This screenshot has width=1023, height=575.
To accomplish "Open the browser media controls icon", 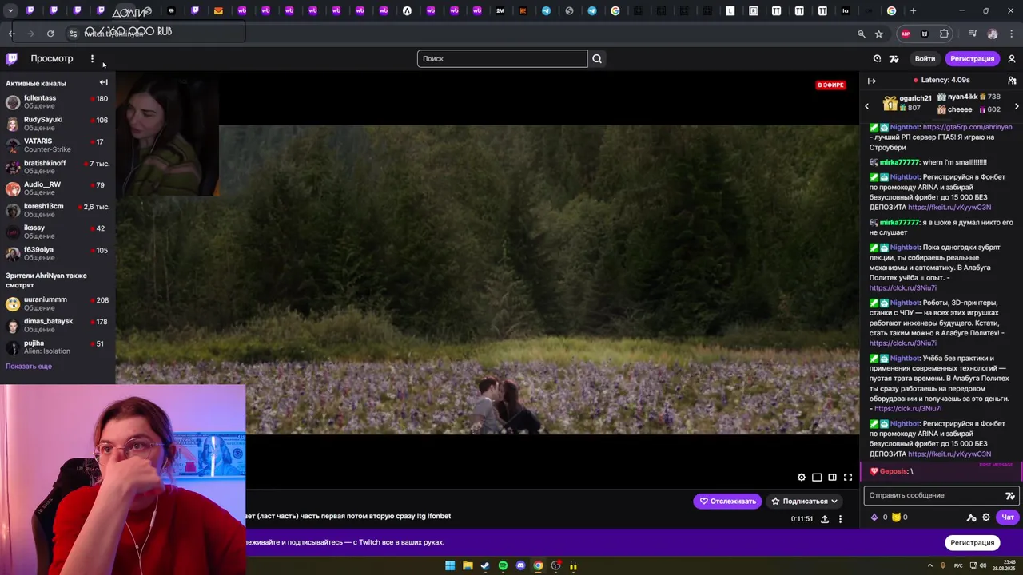I will tap(972, 34).
